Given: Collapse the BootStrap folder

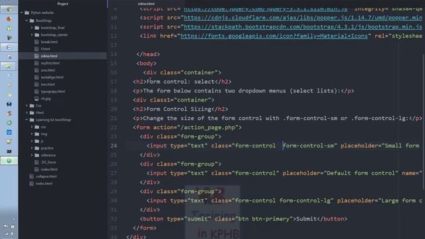Looking at the screenshot, I should 27,21.
